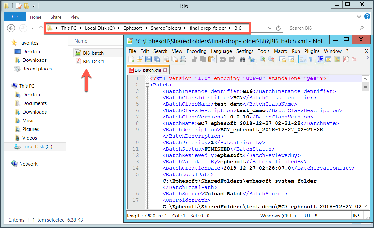Click the Name column header

point(81,41)
